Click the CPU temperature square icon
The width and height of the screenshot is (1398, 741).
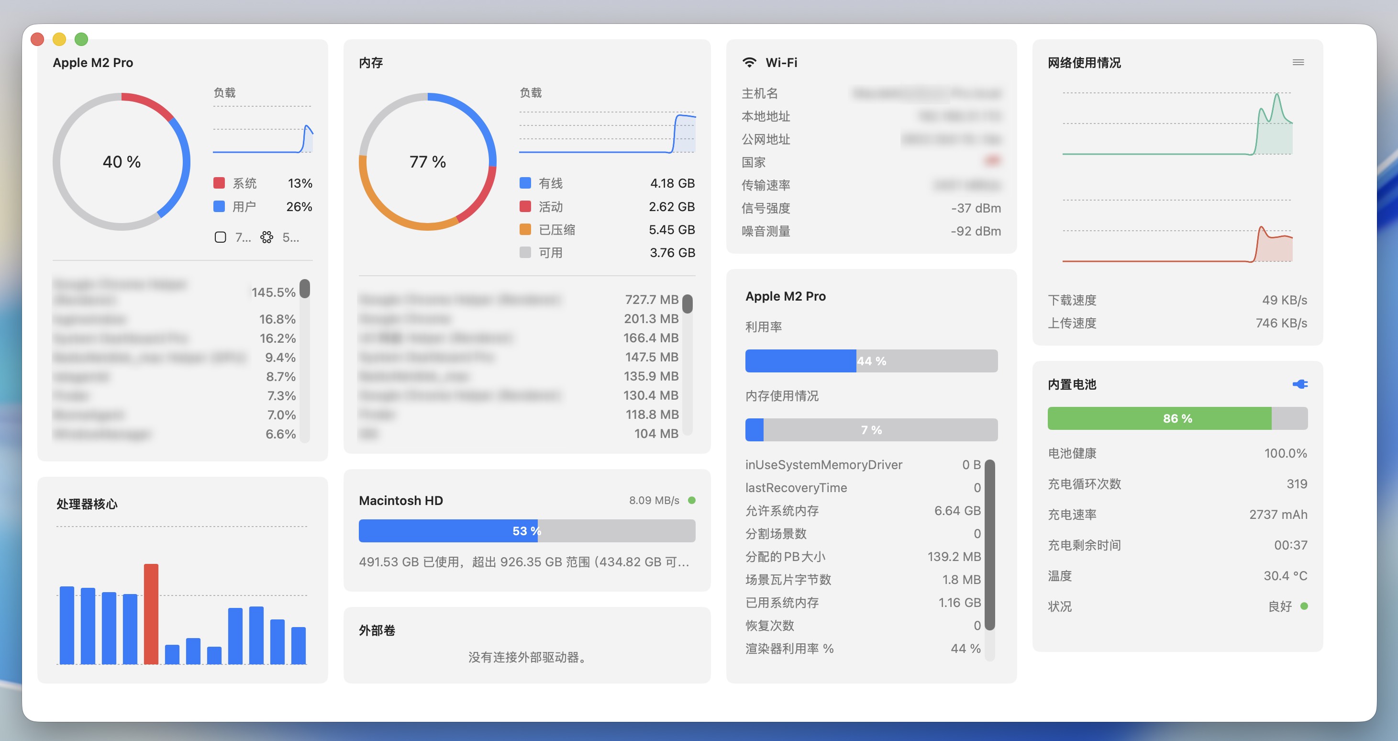pos(221,237)
